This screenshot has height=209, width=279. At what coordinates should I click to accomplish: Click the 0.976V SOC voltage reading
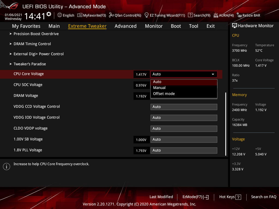coord(141,85)
